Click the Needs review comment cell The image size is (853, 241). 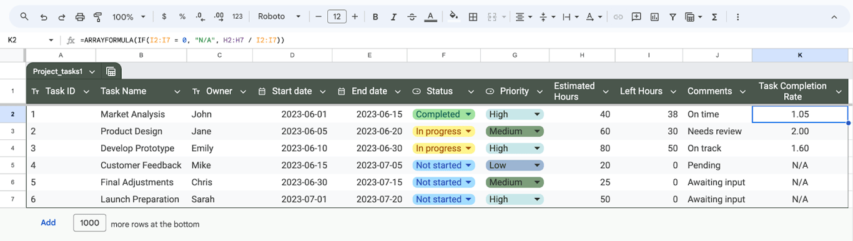click(x=717, y=132)
